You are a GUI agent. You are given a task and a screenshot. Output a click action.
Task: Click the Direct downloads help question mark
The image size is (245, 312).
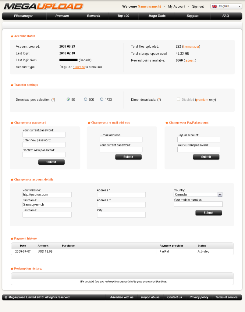(159, 100)
